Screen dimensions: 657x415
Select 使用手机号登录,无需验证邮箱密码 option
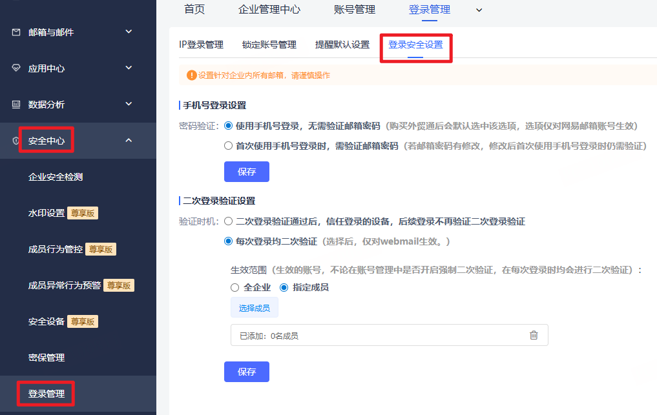pyautogui.click(x=228, y=126)
